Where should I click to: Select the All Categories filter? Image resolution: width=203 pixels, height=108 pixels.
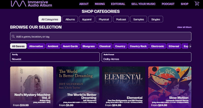(x=50, y=19)
